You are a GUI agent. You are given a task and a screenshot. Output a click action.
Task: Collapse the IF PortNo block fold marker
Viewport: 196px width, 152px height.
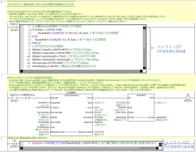[x=31, y=30]
